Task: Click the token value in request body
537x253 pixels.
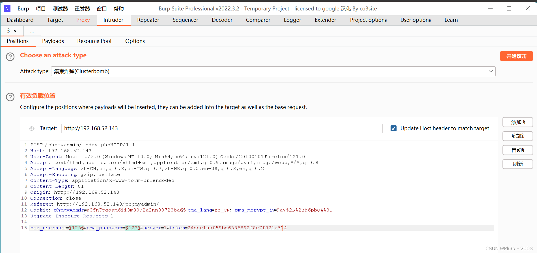Action: tap(237, 228)
